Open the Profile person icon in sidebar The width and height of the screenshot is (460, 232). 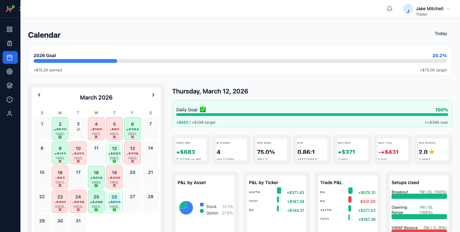tap(10, 114)
